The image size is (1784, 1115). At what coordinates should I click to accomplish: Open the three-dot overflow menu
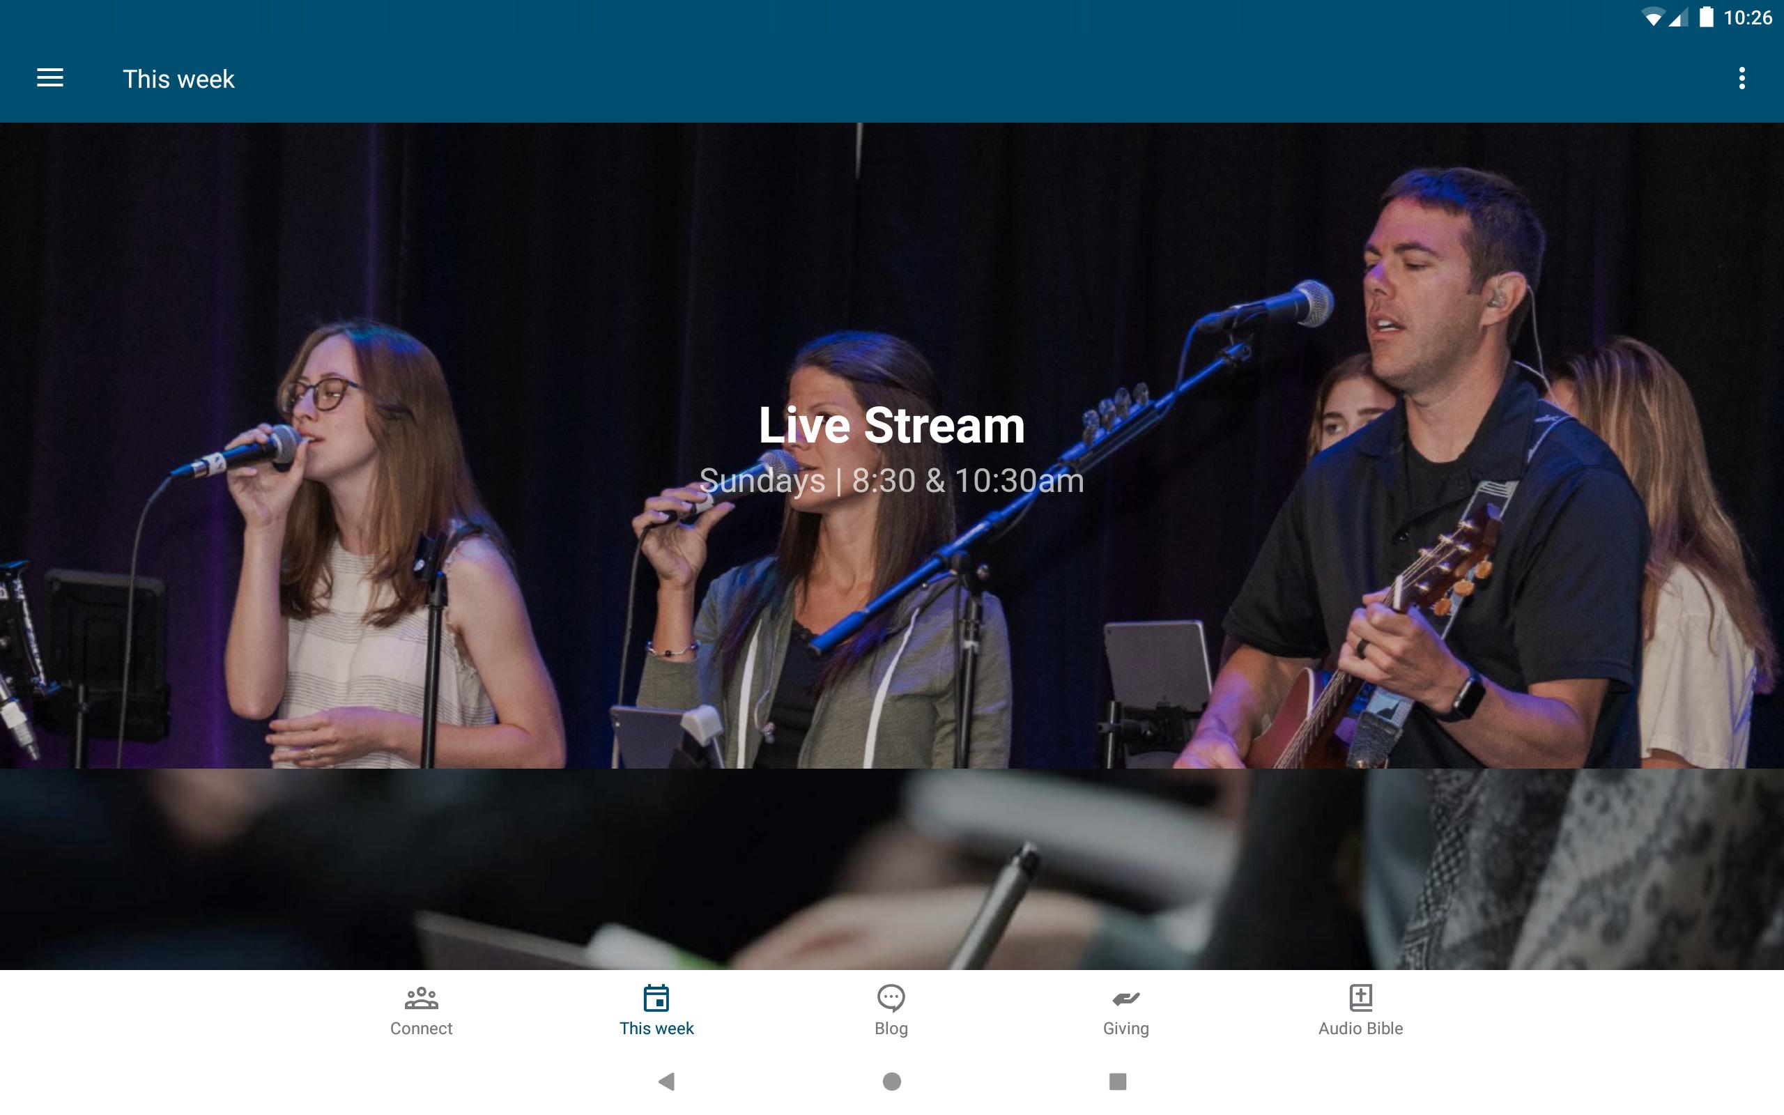point(1741,78)
